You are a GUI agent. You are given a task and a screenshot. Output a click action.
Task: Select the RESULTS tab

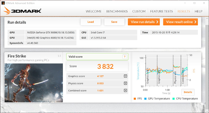coord(184,11)
